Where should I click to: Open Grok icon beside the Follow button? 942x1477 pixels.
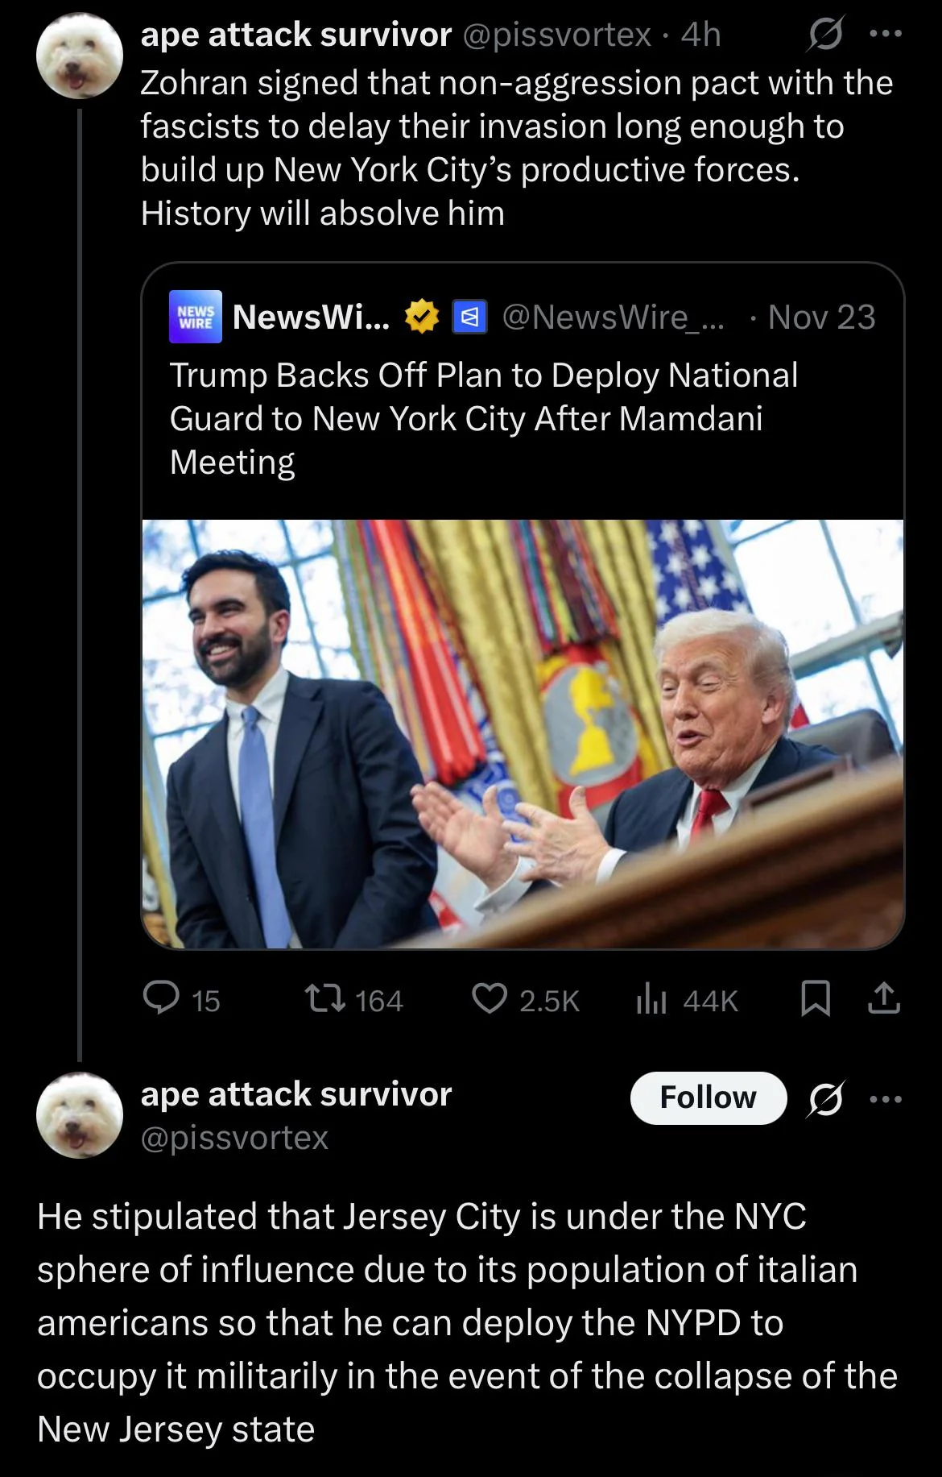[x=826, y=1098]
